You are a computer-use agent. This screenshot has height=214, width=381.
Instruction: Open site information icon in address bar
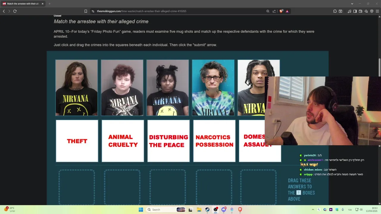pyautogui.click(x=93, y=11)
